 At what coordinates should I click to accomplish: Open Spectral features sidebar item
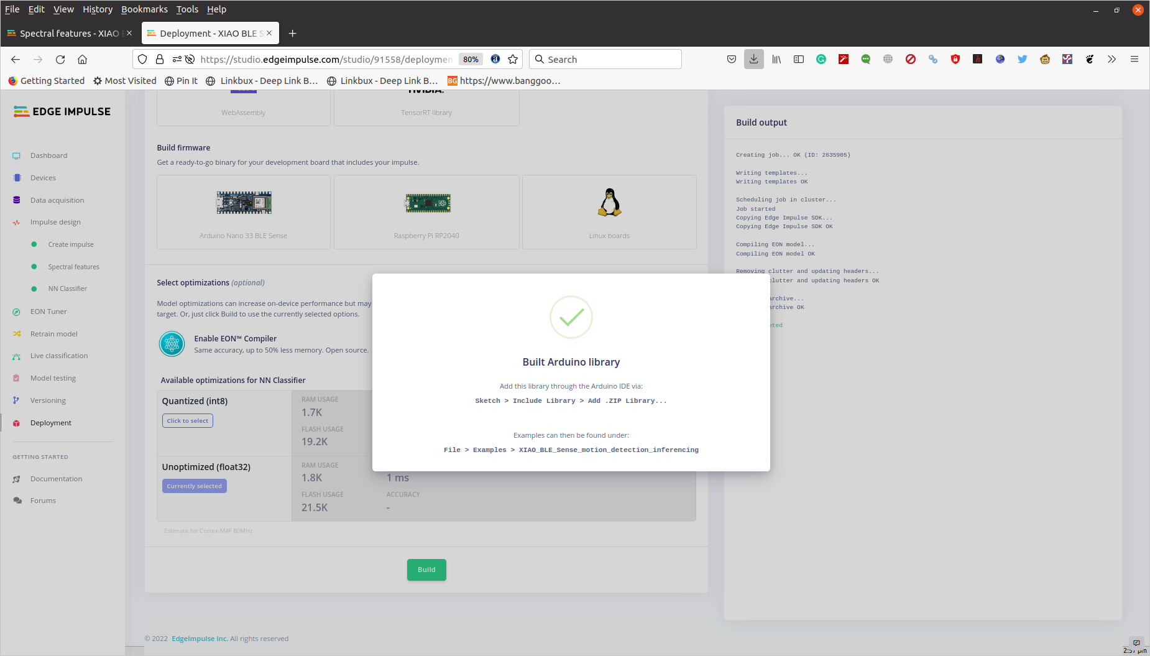click(x=73, y=267)
